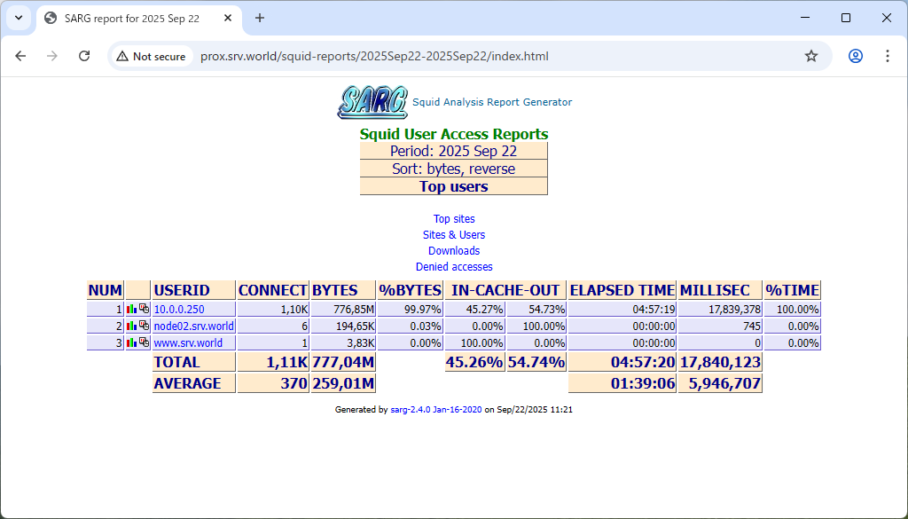Open date/time report icon for 10.0.0.250
The width and height of the screenshot is (908, 519).
144,309
